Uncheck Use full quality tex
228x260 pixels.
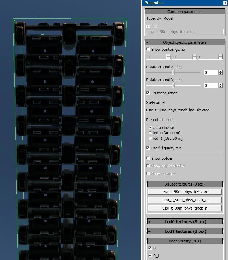point(148,148)
